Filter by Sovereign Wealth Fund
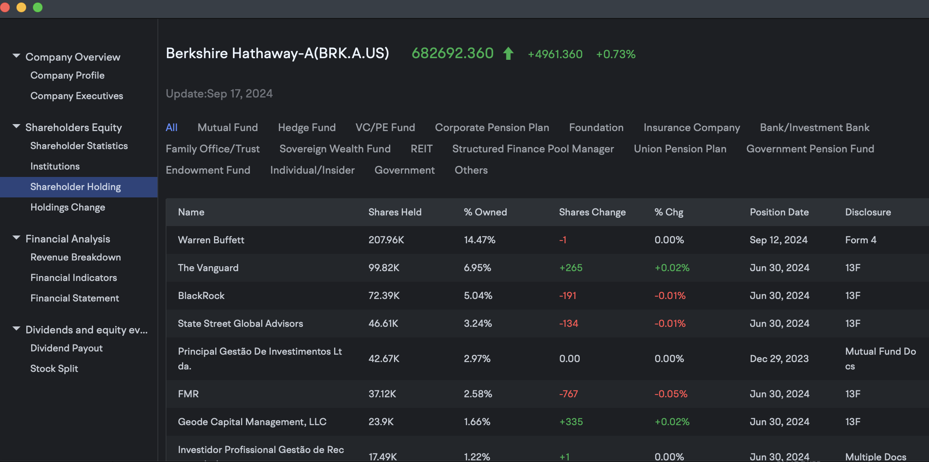 tap(335, 149)
